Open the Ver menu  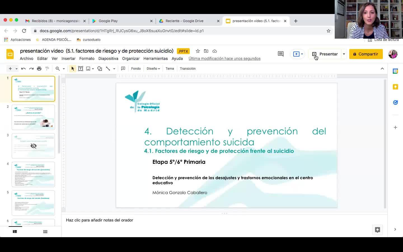(55, 59)
